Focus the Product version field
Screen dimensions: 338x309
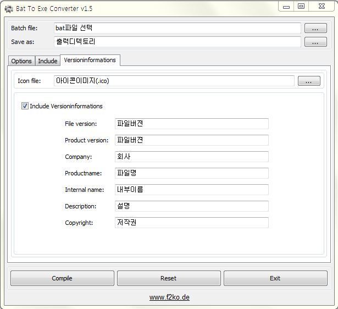pos(192,140)
